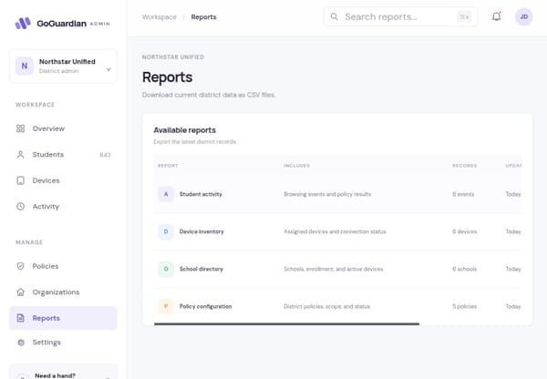
Task: Click the Students count badge 842
Action: point(105,155)
